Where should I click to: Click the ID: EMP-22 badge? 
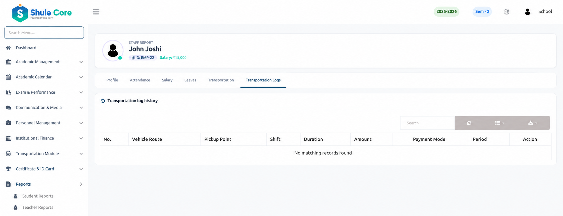143,58
